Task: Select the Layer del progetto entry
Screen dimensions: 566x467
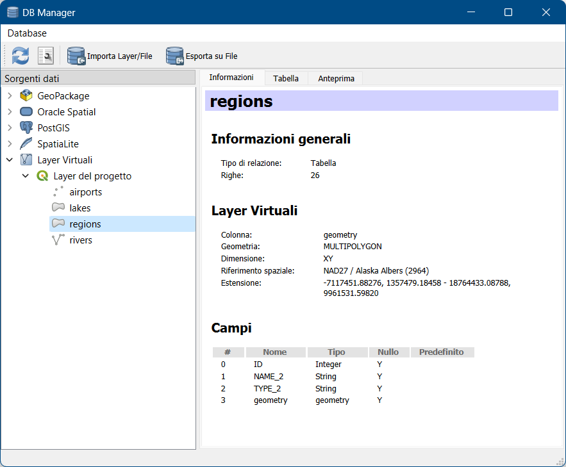Action: (x=92, y=176)
